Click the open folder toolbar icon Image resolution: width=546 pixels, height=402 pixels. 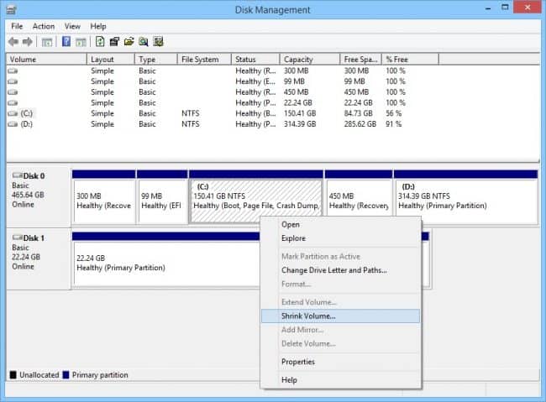pyautogui.click(x=129, y=41)
